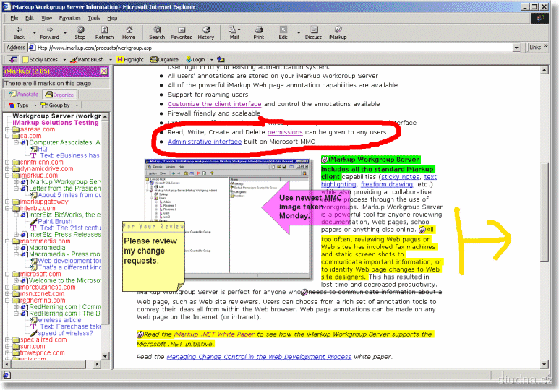
Task: Switch to the Annotate tab
Action: coord(24,95)
